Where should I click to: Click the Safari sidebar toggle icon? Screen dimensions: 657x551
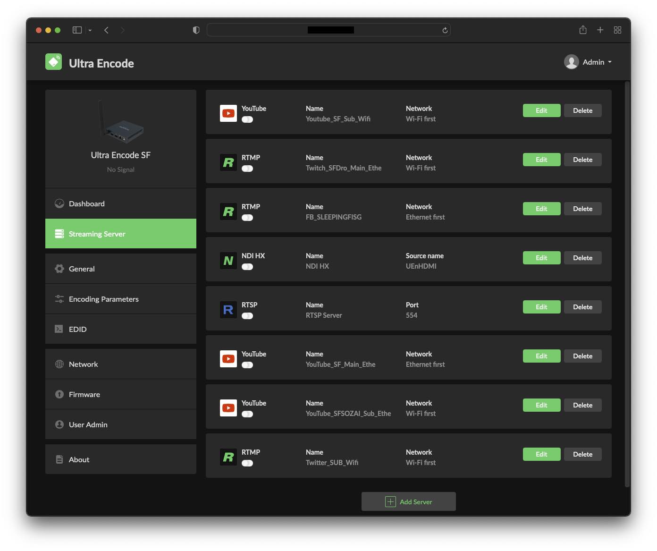(x=77, y=30)
